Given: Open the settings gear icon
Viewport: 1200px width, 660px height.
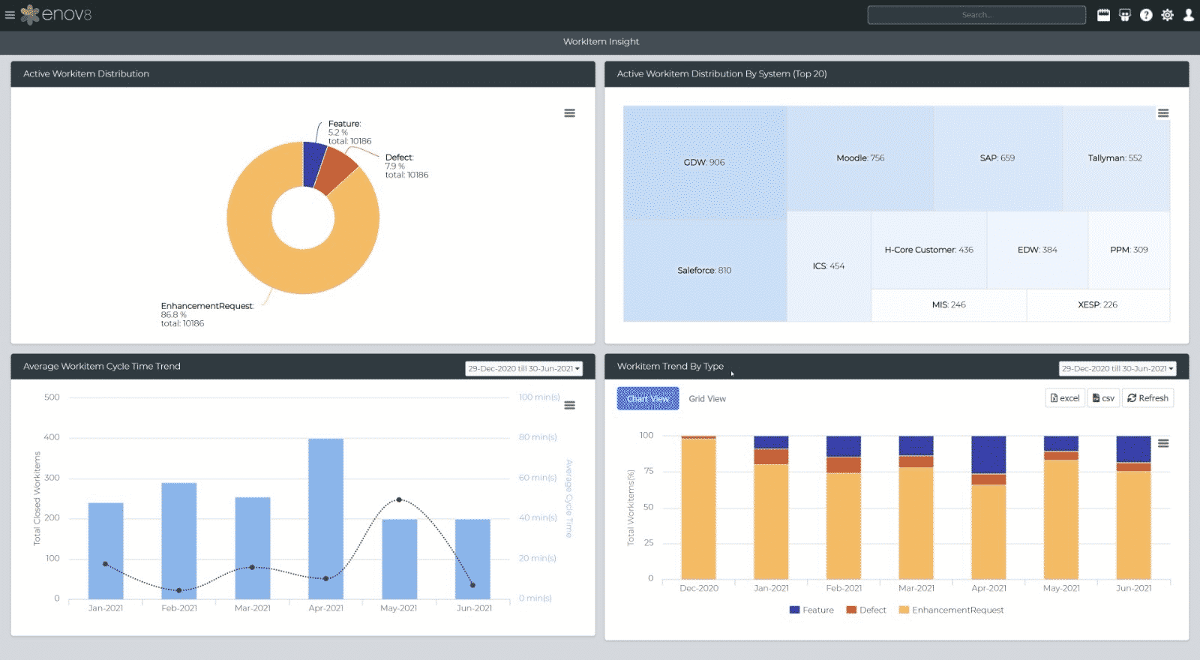Looking at the screenshot, I should point(1167,15).
